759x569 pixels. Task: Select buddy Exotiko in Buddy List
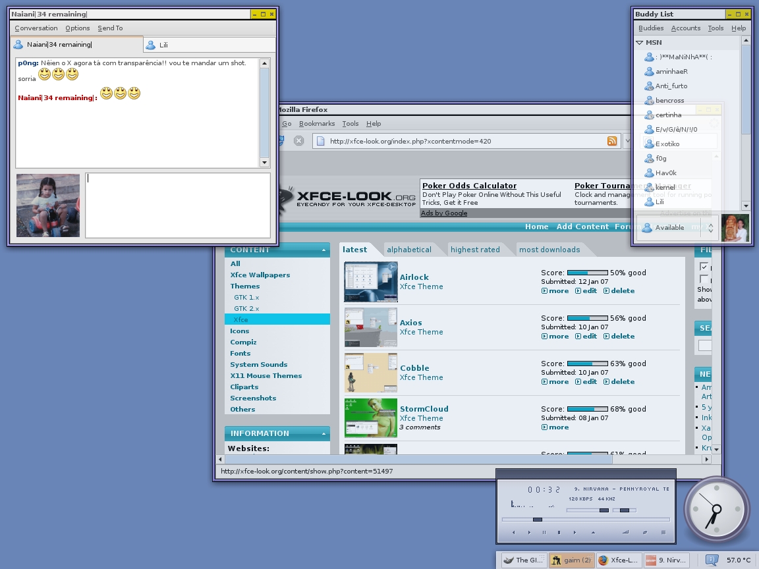[x=687, y=144]
